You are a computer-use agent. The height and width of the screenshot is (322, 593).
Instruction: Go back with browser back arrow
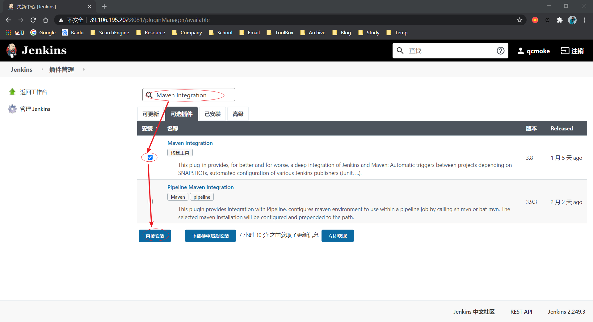point(8,20)
